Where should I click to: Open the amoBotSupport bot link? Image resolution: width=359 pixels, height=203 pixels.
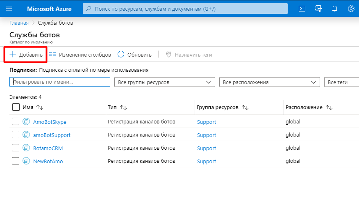point(52,135)
